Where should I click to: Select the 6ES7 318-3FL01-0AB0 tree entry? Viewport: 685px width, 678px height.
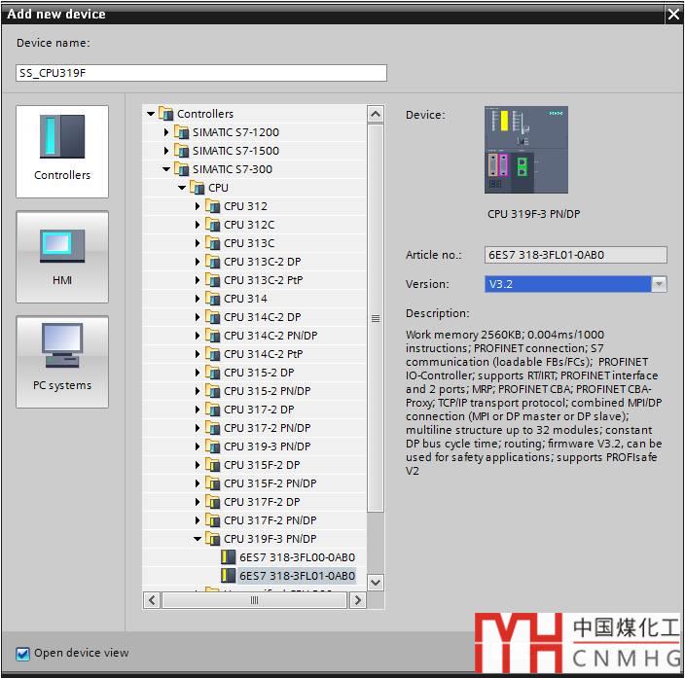point(297,576)
